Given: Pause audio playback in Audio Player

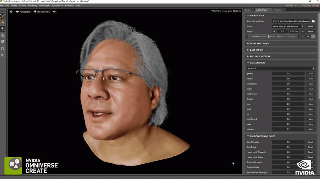Looking at the screenshot, I should click(302, 36).
